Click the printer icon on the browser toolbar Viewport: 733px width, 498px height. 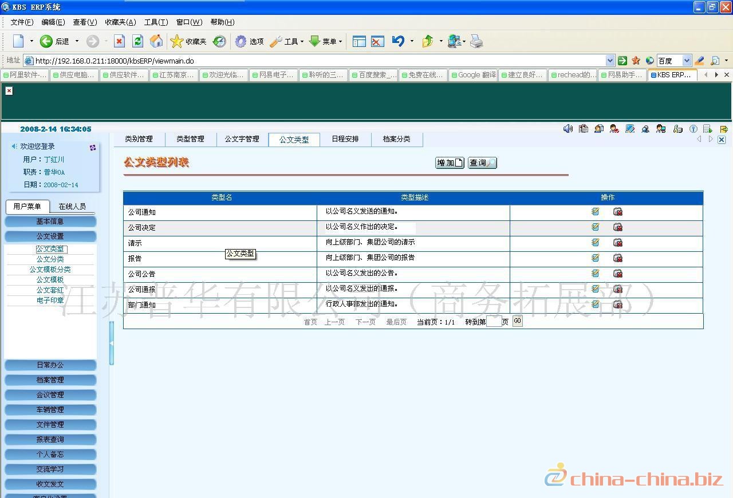tap(476, 41)
